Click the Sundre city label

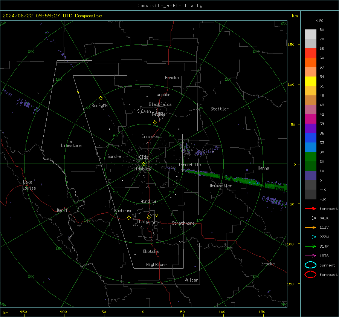click(x=114, y=156)
